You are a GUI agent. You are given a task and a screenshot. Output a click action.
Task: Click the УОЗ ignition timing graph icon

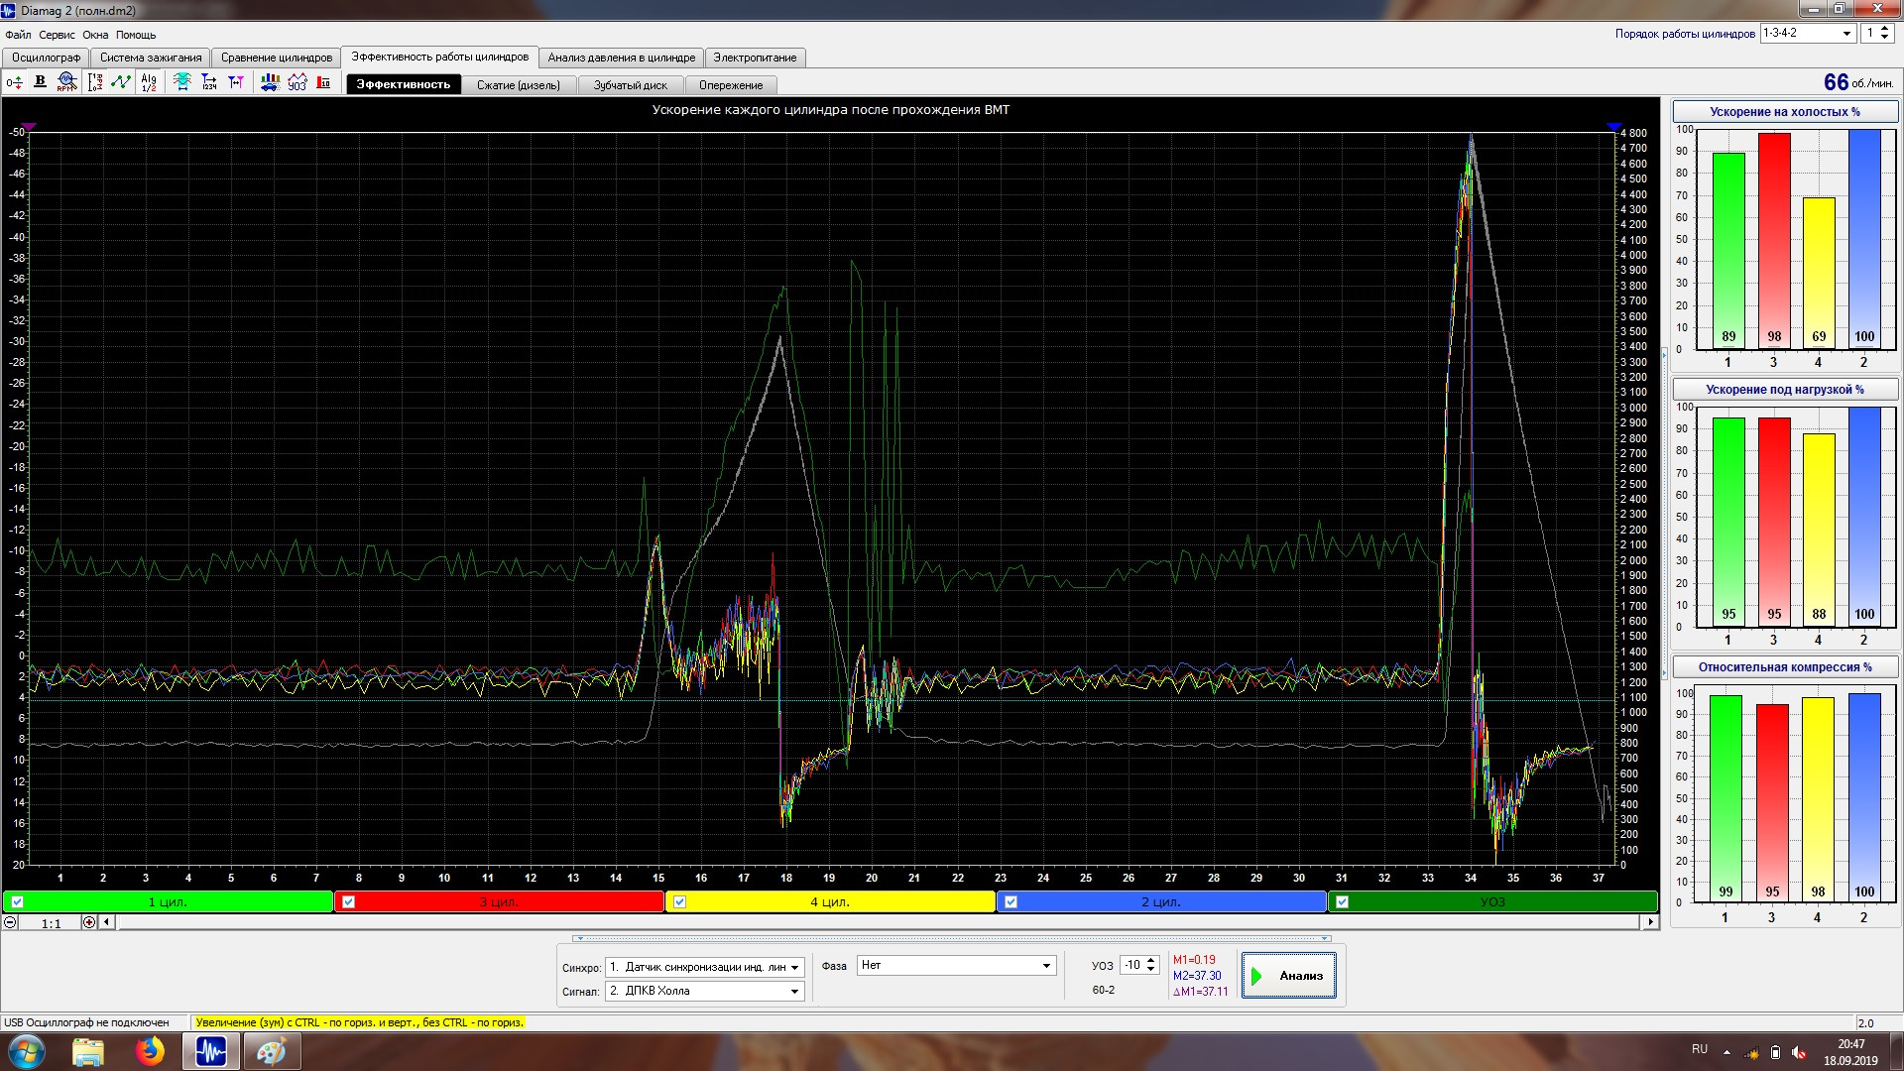point(297,82)
